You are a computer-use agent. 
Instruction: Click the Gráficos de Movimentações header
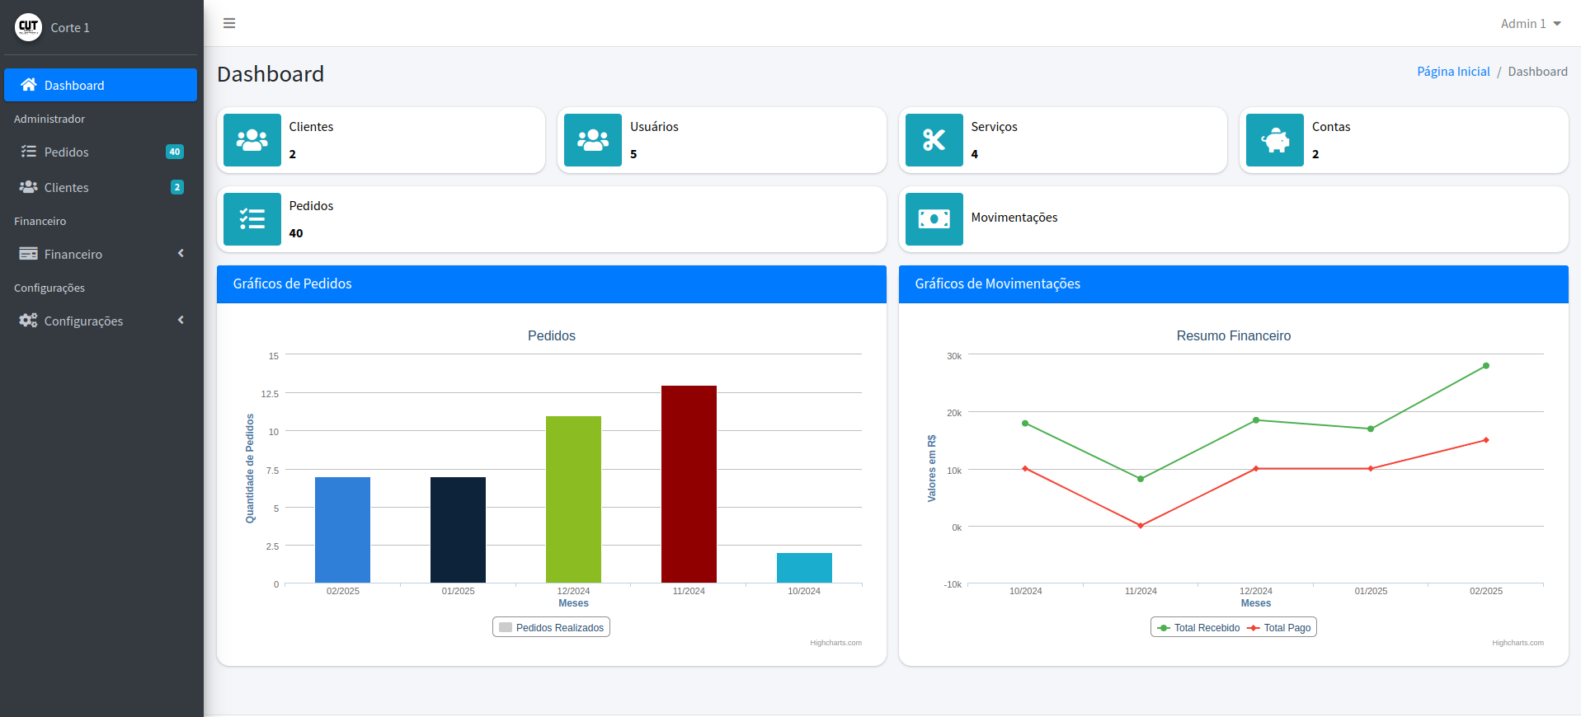click(1234, 284)
